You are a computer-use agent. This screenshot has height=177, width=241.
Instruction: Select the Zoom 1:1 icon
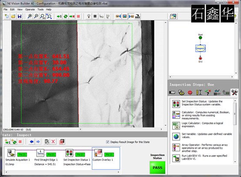(43, 16)
